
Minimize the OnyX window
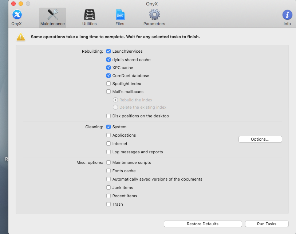21,4
